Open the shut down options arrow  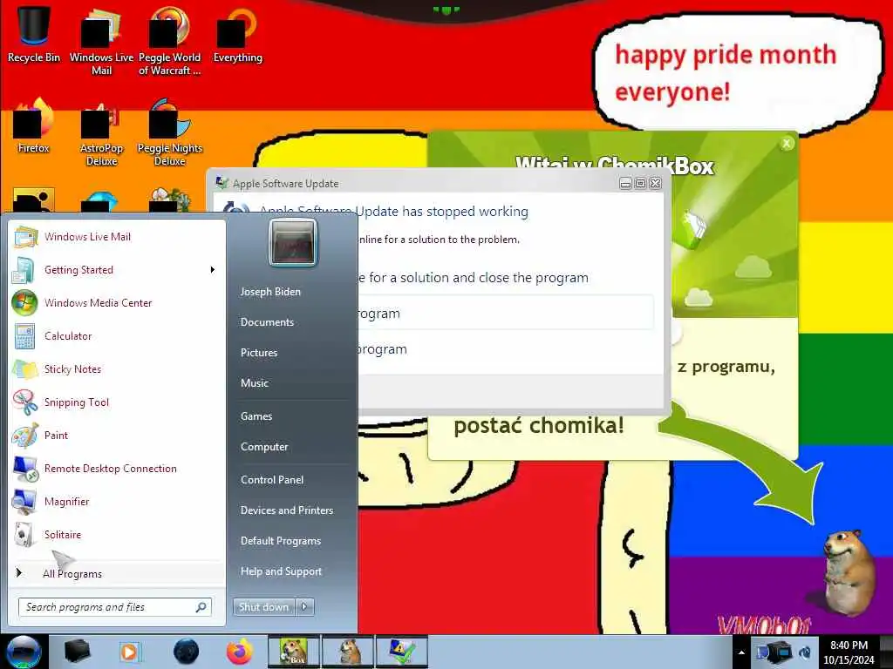pos(304,607)
